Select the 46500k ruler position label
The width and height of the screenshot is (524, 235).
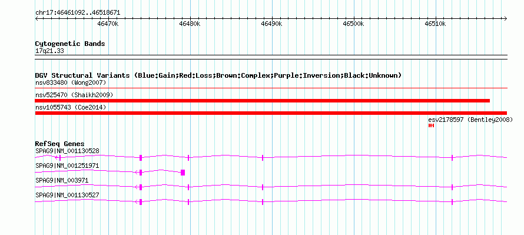353,24
